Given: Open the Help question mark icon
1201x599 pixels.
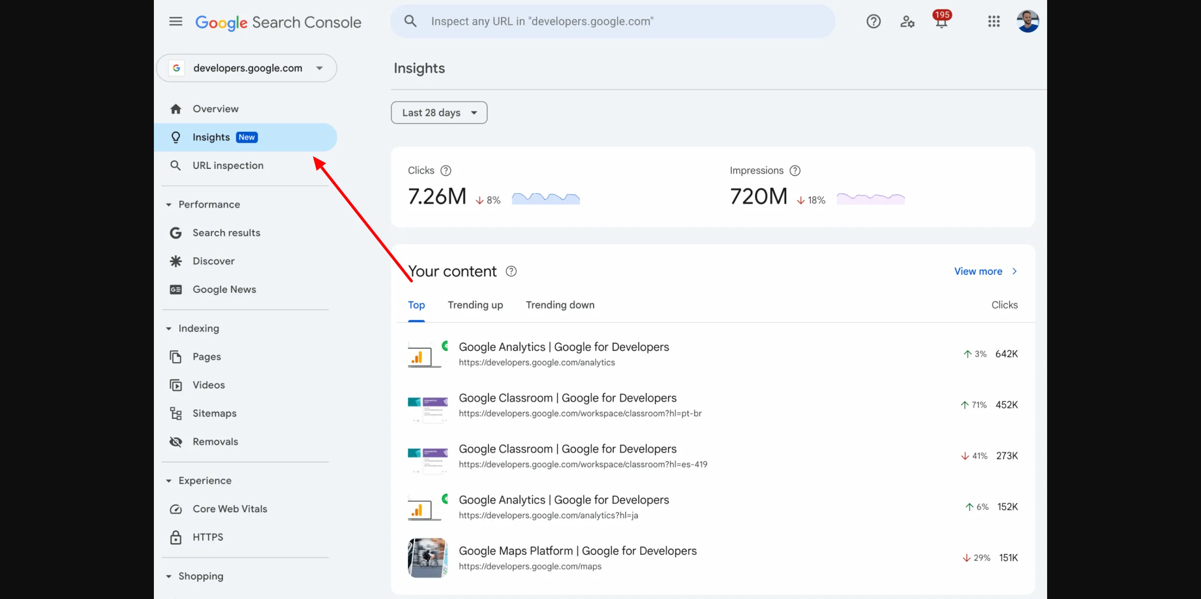Looking at the screenshot, I should 874,22.
